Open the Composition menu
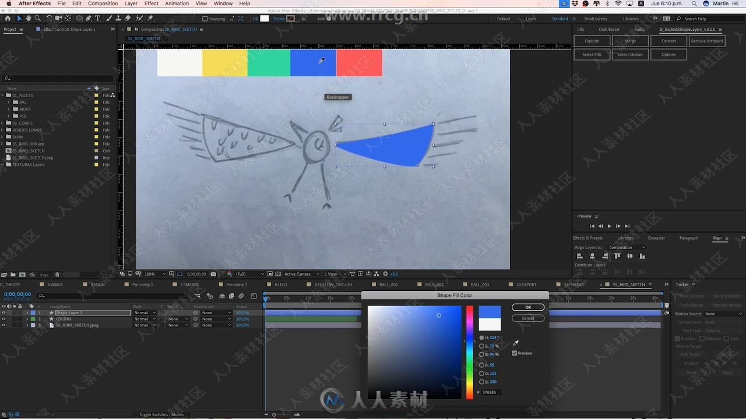Viewport: 746px width, 419px height. click(103, 3)
